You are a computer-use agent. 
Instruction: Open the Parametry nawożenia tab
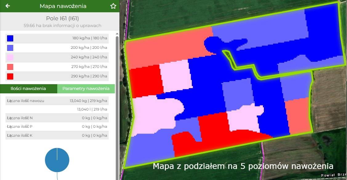point(86,89)
